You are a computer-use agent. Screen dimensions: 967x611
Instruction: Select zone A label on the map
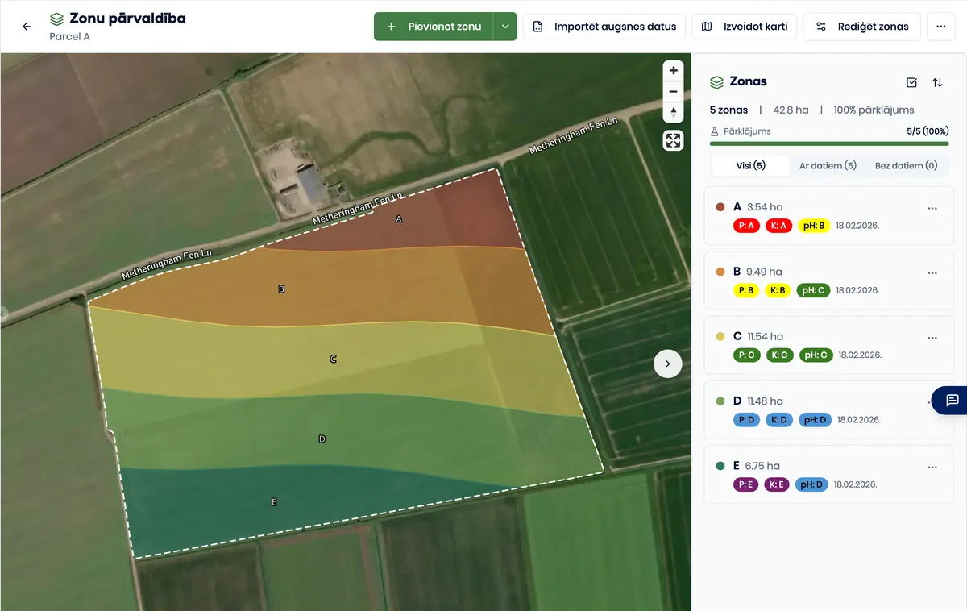click(398, 218)
